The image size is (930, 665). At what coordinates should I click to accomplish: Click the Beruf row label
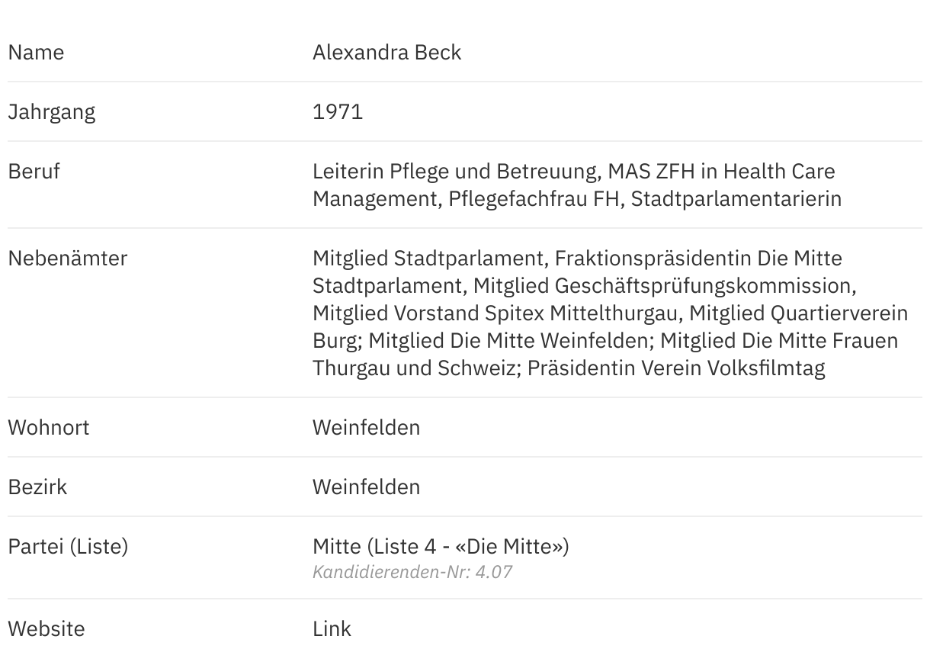pos(34,172)
